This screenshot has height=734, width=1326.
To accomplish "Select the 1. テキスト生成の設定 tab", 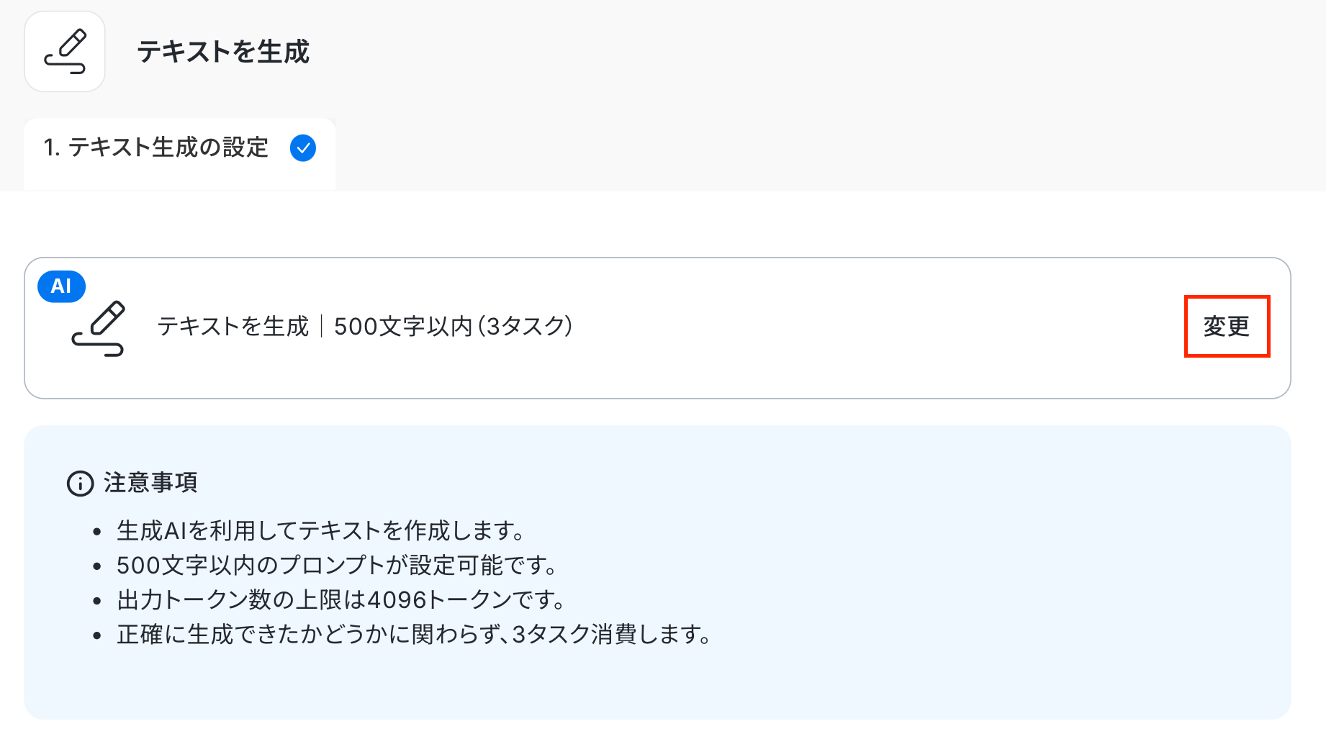I will [156, 148].
